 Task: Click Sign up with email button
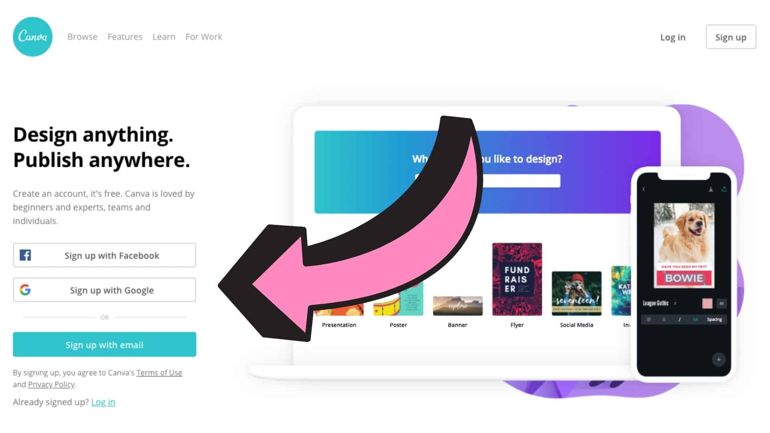point(104,345)
